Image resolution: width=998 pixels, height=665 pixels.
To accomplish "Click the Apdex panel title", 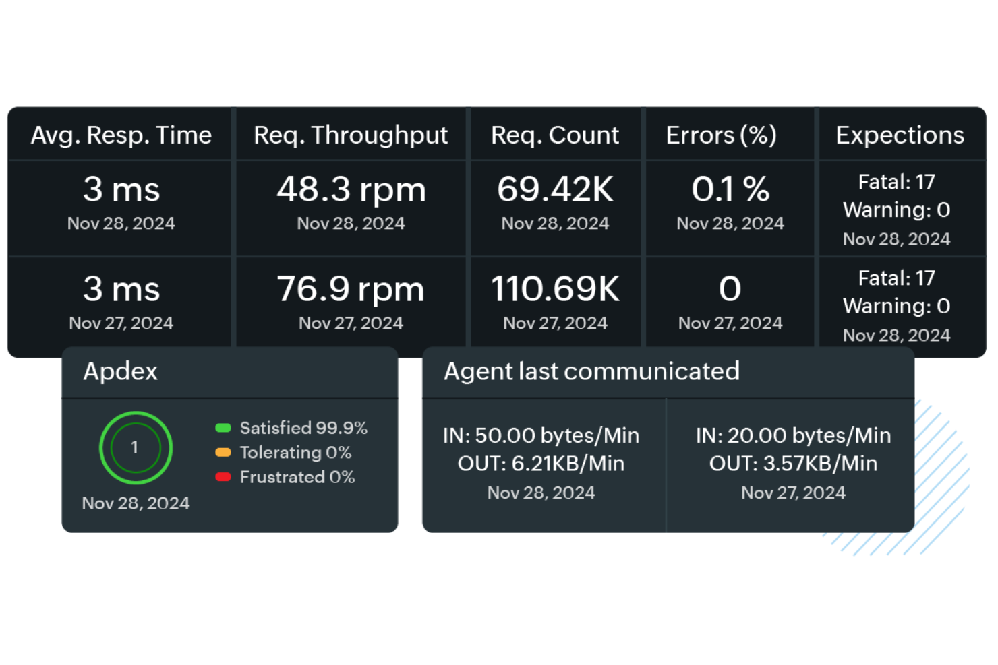I will [121, 371].
